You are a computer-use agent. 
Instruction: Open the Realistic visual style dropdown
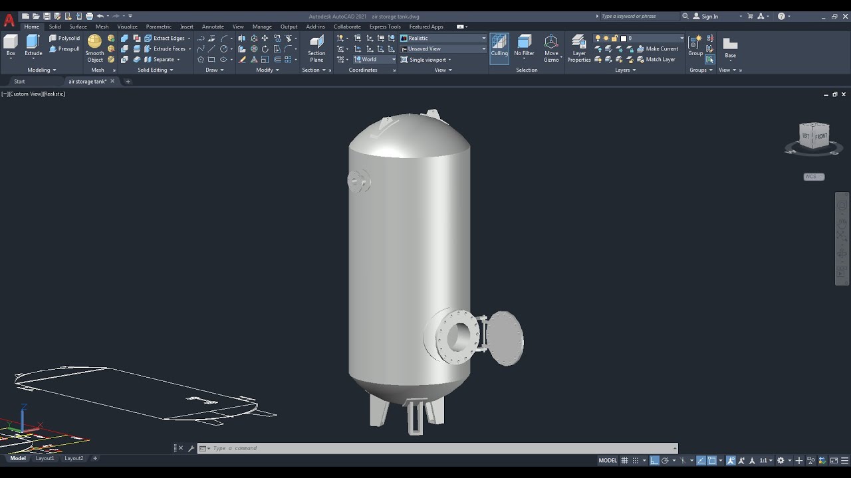(x=443, y=39)
